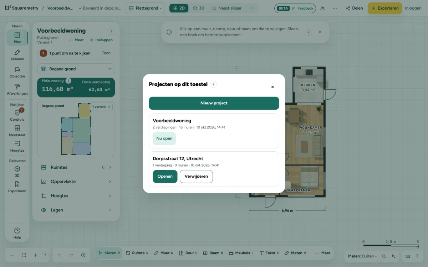The height and width of the screenshot is (267, 428).
Task: Switch to the 3D view toggle
Action: 198,8
